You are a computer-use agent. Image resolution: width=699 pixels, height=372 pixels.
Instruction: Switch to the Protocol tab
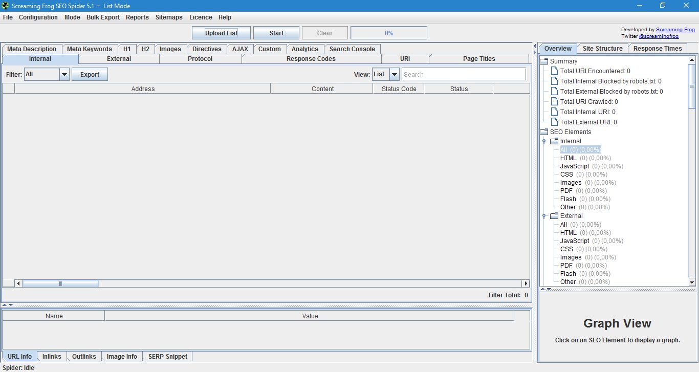point(200,59)
